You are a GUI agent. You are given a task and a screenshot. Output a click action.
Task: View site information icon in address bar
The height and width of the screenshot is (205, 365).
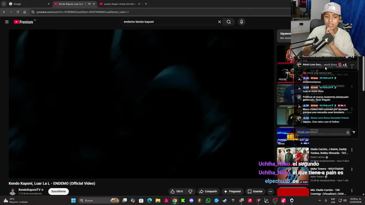tap(33, 12)
